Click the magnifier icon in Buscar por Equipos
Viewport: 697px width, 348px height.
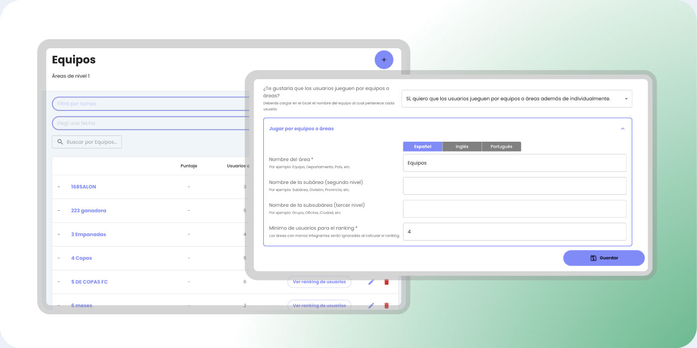(x=60, y=142)
